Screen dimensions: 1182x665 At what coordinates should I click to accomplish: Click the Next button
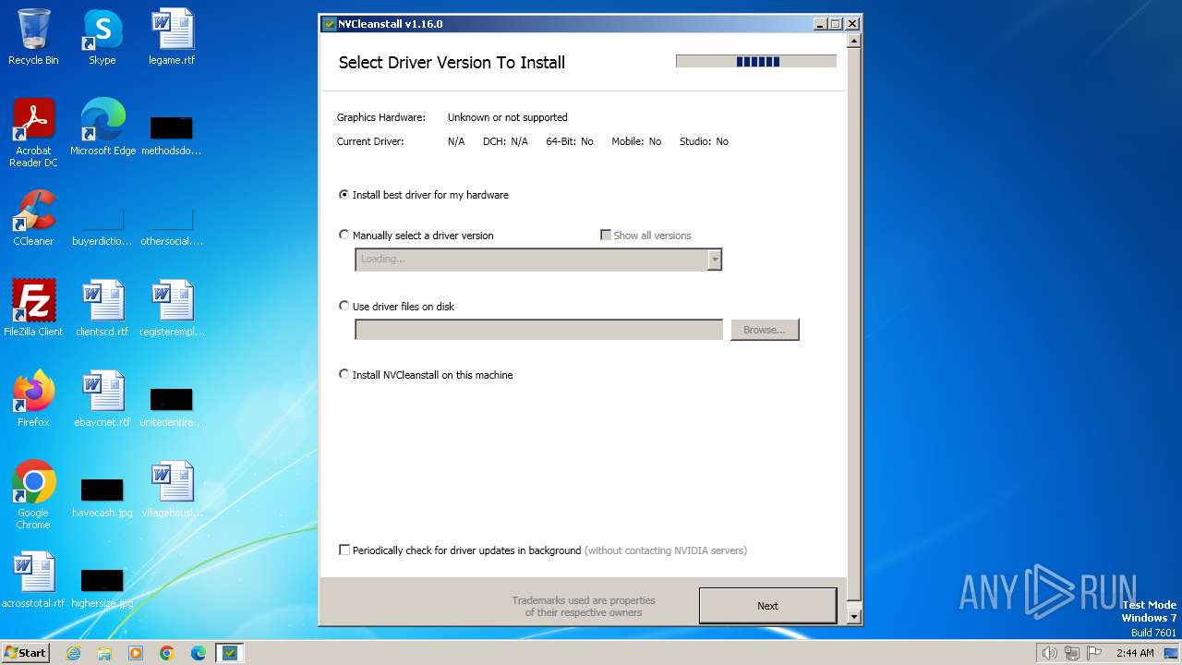tap(767, 606)
